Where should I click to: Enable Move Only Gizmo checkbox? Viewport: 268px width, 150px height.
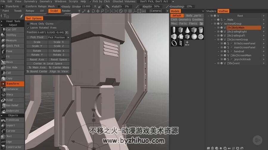tap(28, 24)
